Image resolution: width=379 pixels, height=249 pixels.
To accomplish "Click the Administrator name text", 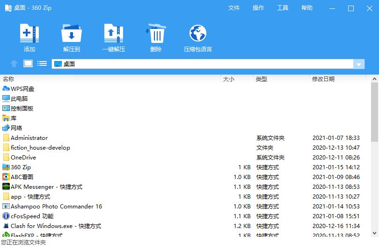I will (x=29, y=138).
